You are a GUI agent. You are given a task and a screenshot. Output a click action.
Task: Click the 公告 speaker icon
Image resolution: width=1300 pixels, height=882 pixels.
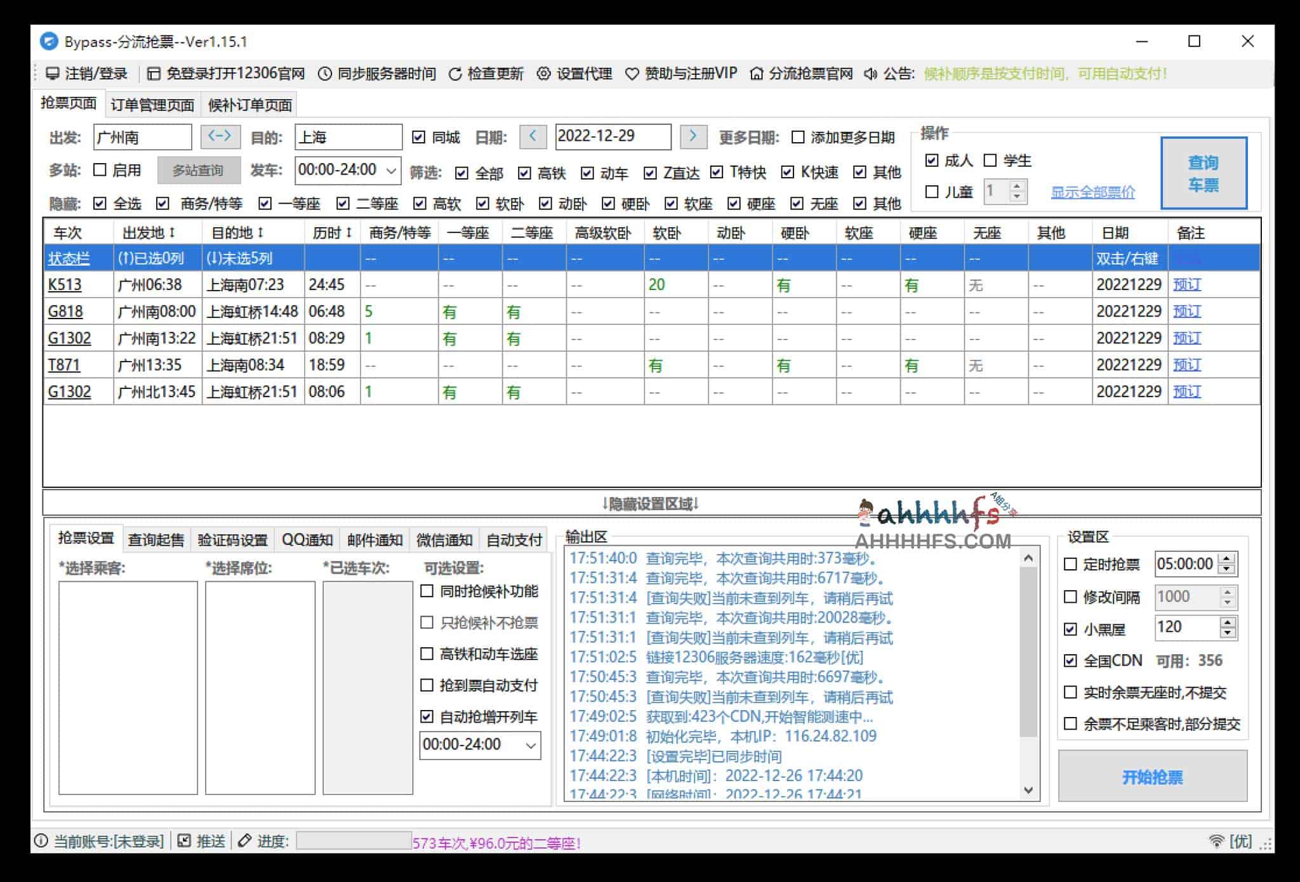click(870, 74)
